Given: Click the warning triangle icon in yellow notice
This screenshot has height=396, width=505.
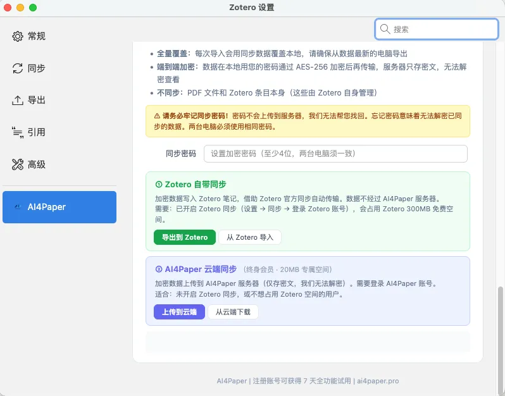Looking at the screenshot, I should pos(157,116).
